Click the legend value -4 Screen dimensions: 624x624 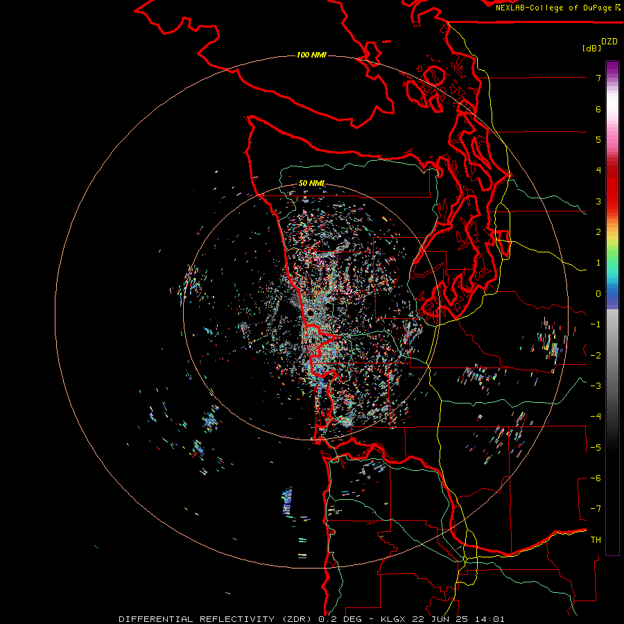pos(596,417)
